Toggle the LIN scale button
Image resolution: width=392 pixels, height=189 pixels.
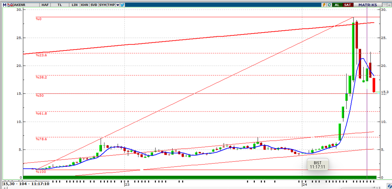[74, 5]
